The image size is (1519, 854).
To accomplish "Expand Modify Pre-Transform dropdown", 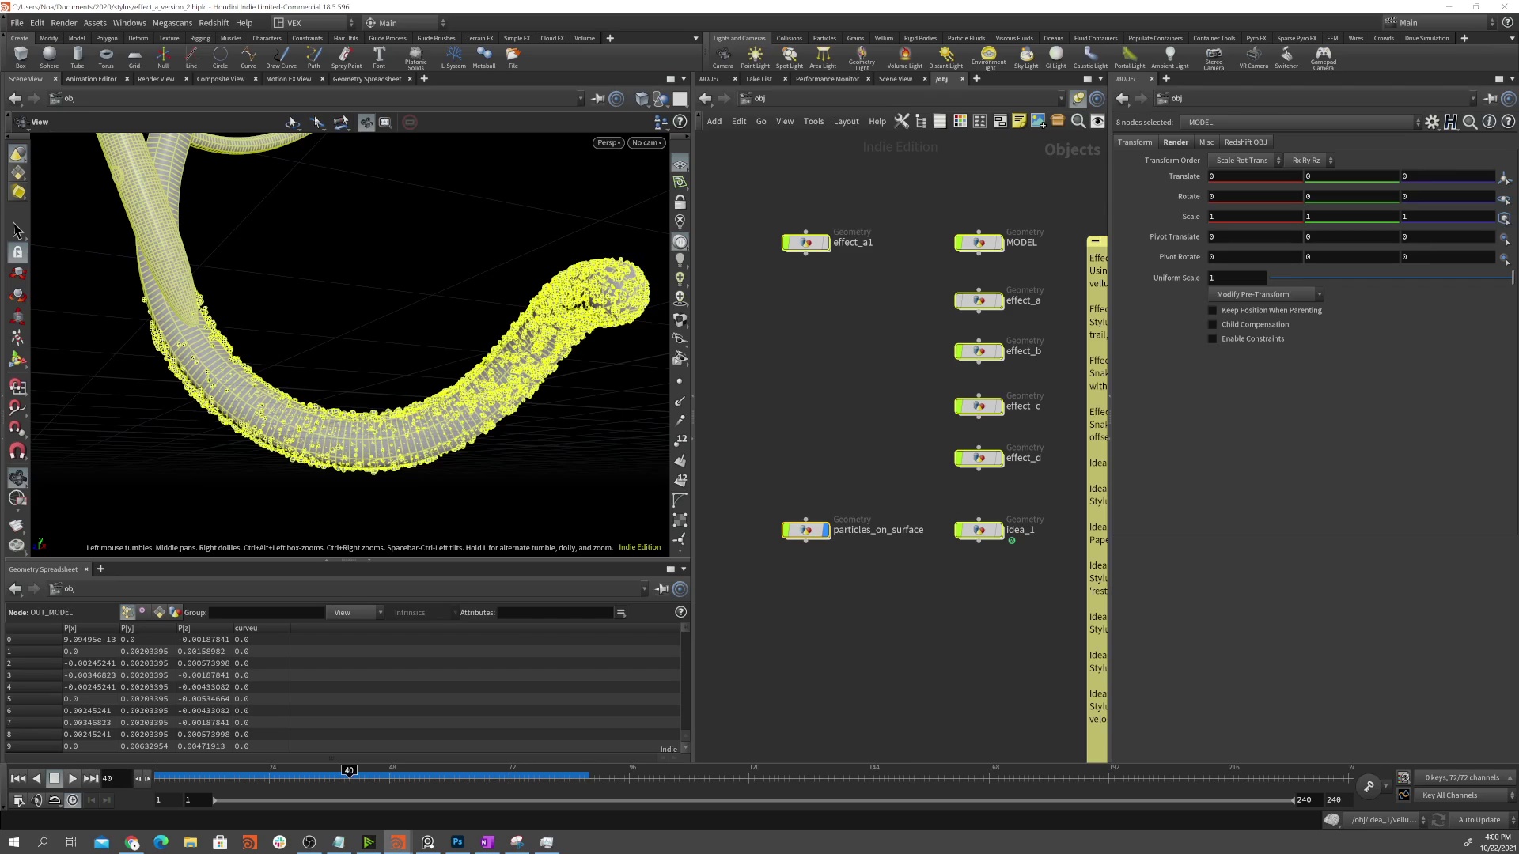I will click(x=1266, y=294).
